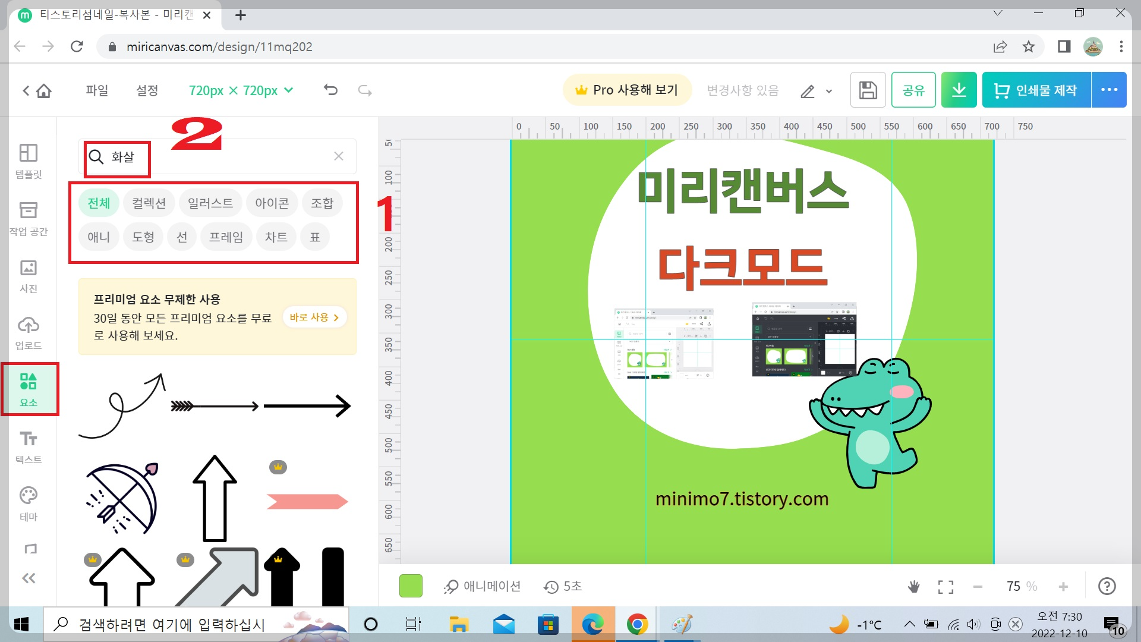Select the 일러스트 filter chip
The height and width of the screenshot is (642, 1141).
click(x=210, y=203)
